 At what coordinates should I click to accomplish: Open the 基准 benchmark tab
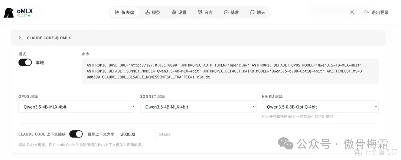(x=231, y=12)
